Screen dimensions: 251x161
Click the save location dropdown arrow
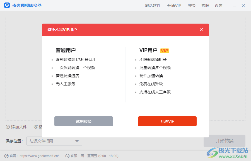coord(77,141)
